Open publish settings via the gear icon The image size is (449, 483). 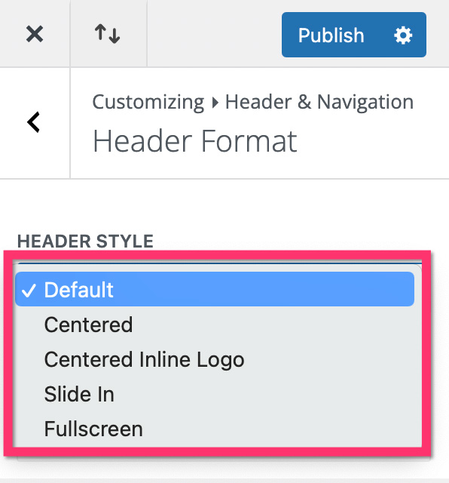(403, 35)
